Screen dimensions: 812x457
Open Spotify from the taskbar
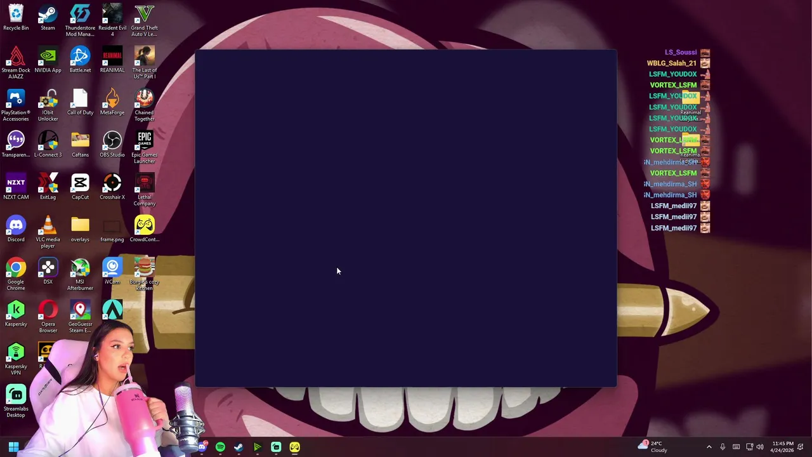click(x=220, y=447)
